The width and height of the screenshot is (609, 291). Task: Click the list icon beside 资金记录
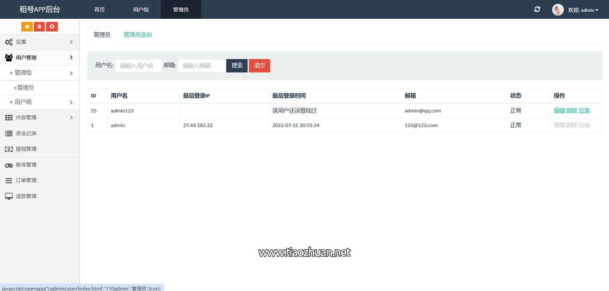click(x=9, y=134)
